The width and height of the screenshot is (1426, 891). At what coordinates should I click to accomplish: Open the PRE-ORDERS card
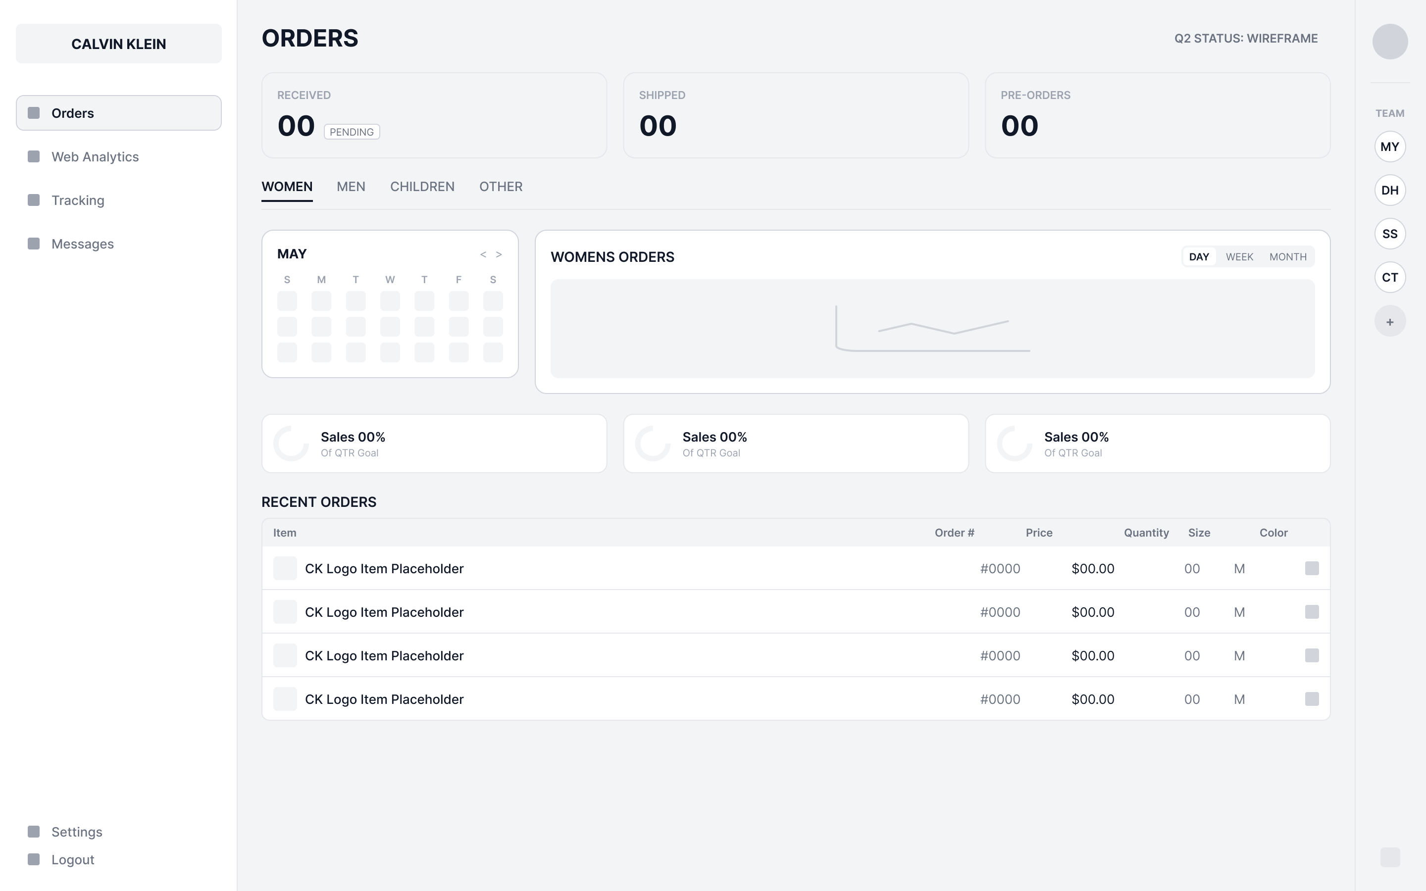pos(1157,115)
